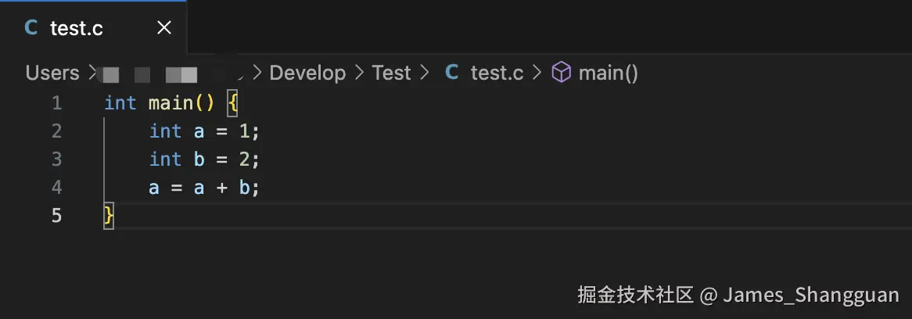Click the main function name in line 1
912x319 pixels.
[x=170, y=102]
